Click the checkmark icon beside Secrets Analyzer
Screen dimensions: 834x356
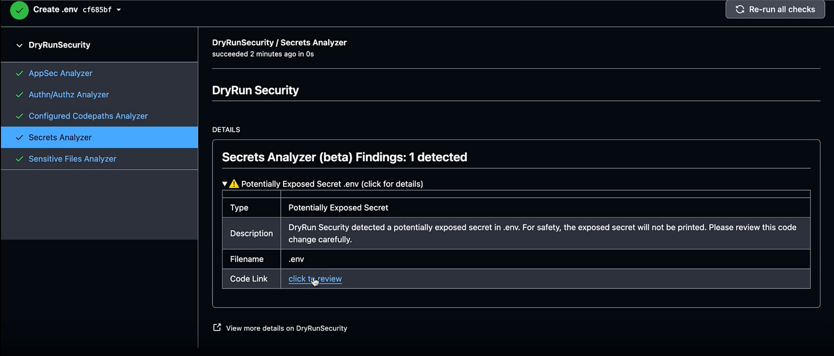pyautogui.click(x=19, y=137)
